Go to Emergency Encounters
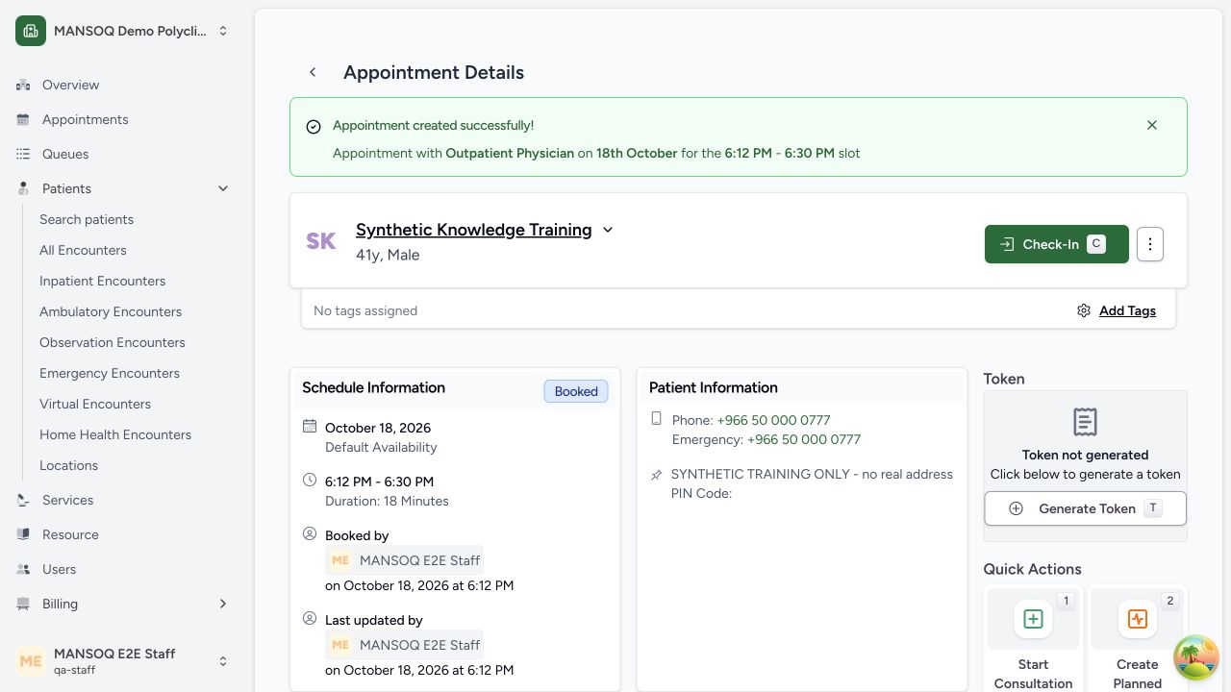 tap(110, 373)
